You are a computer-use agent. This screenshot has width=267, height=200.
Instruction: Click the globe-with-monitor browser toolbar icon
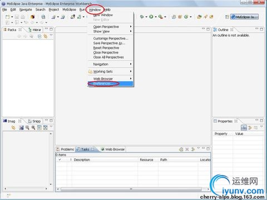coord(43,17)
